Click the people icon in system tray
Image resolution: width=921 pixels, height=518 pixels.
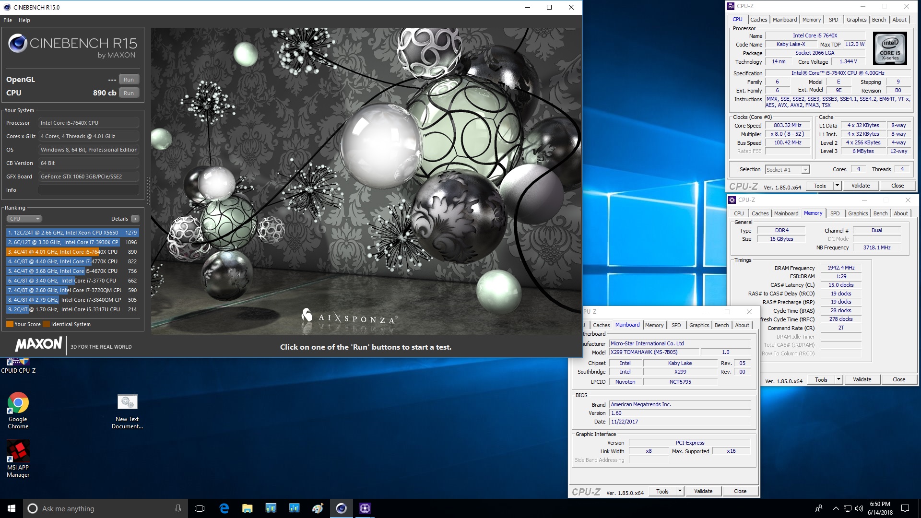[x=819, y=508]
